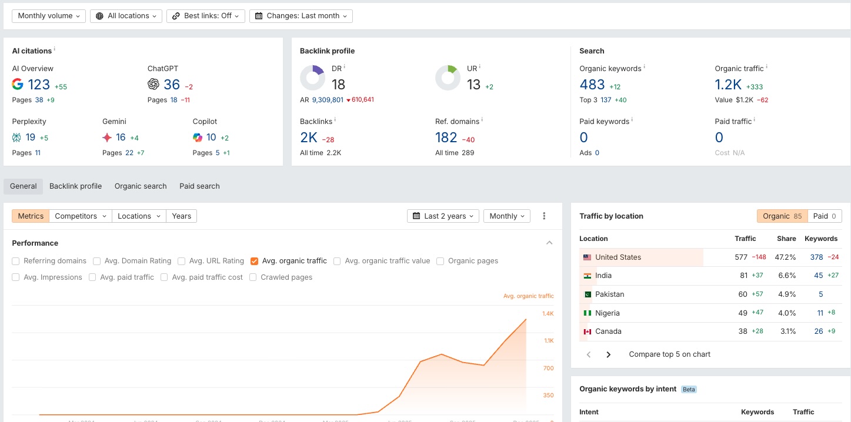
Task: Check the Organic pages metric
Action: point(440,261)
